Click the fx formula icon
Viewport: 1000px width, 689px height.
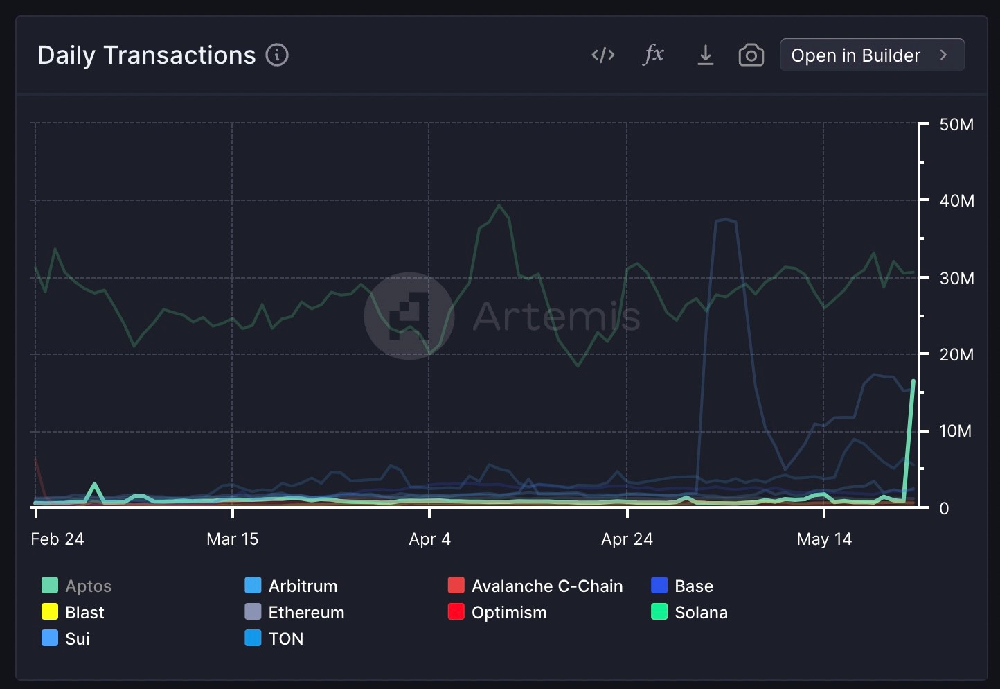point(654,54)
